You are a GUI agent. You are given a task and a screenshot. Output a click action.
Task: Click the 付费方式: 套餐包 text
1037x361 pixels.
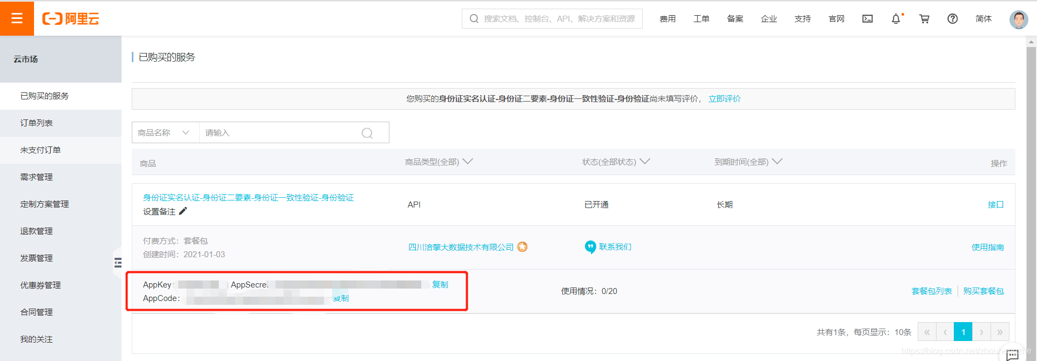tap(175, 241)
